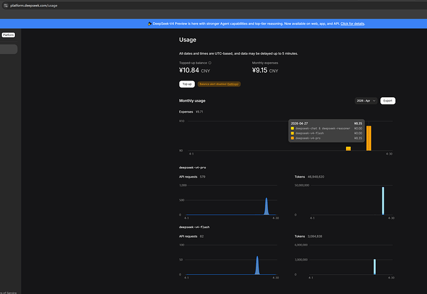
Task: Click the 'Usage' page heading
Action: click(x=188, y=40)
